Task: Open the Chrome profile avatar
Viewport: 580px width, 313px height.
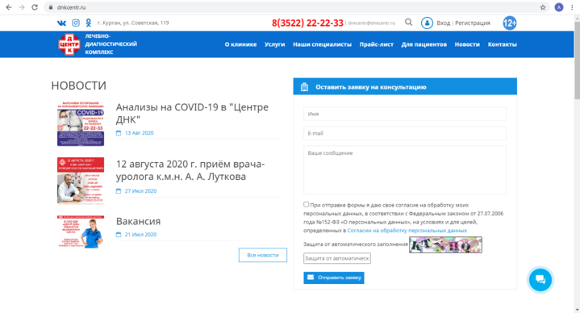Action: coord(559,7)
